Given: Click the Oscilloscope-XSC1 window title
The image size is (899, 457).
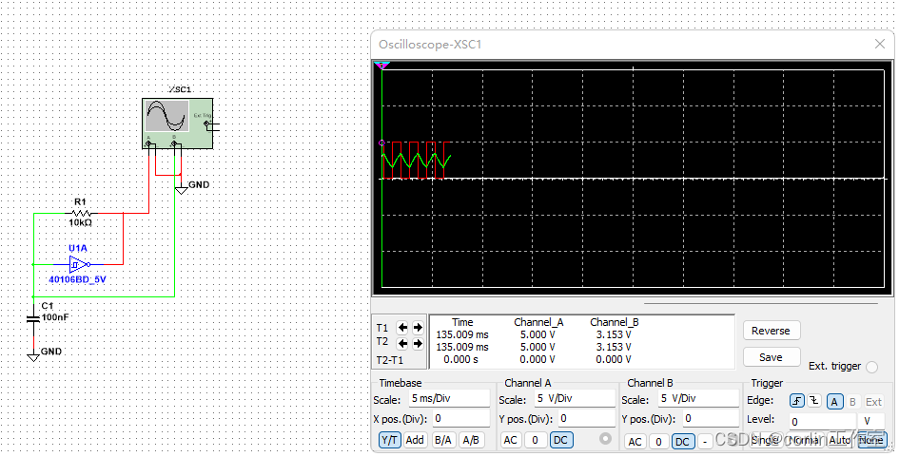Looking at the screenshot, I should click(430, 44).
